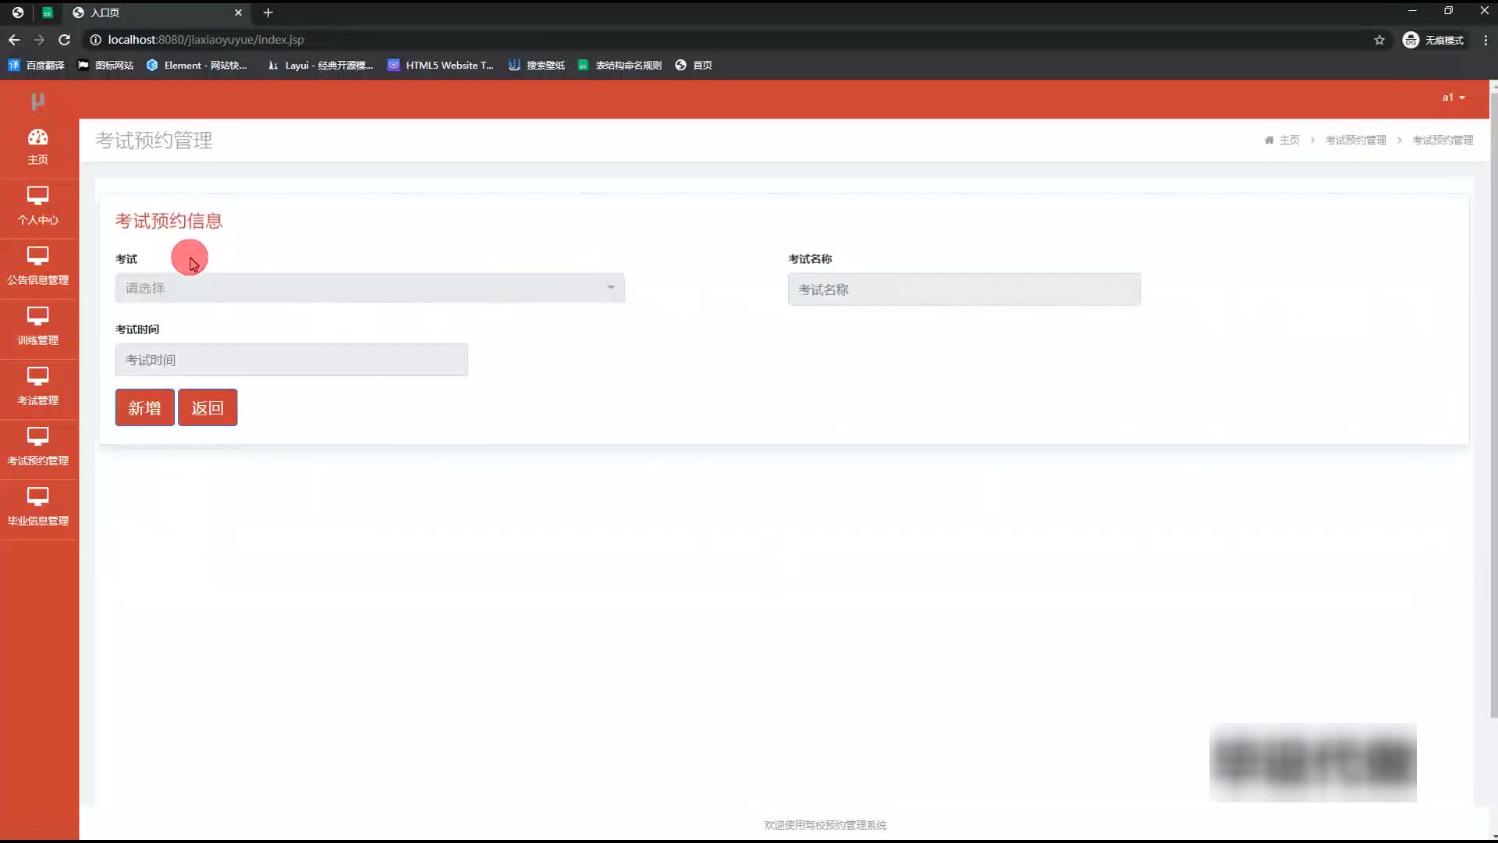Click 主页 breadcrumb link

1288,140
